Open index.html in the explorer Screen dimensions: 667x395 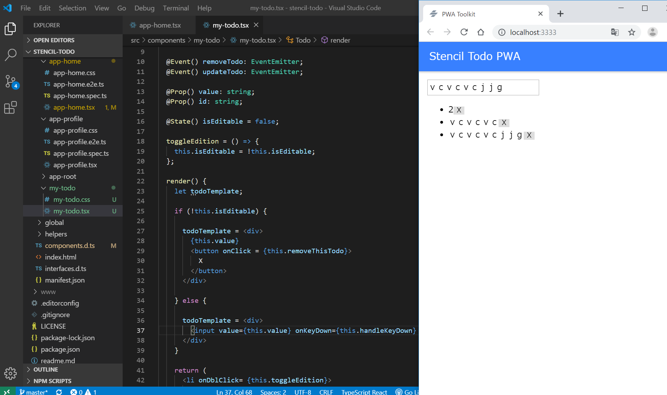pyautogui.click(x=60, y=257)
